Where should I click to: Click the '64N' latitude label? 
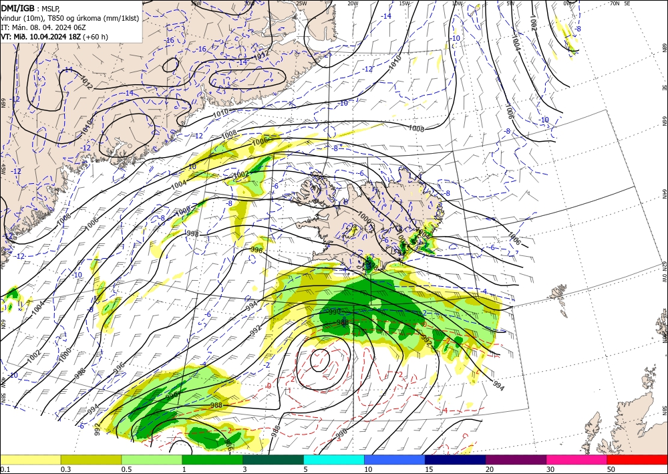coord(664,194)
